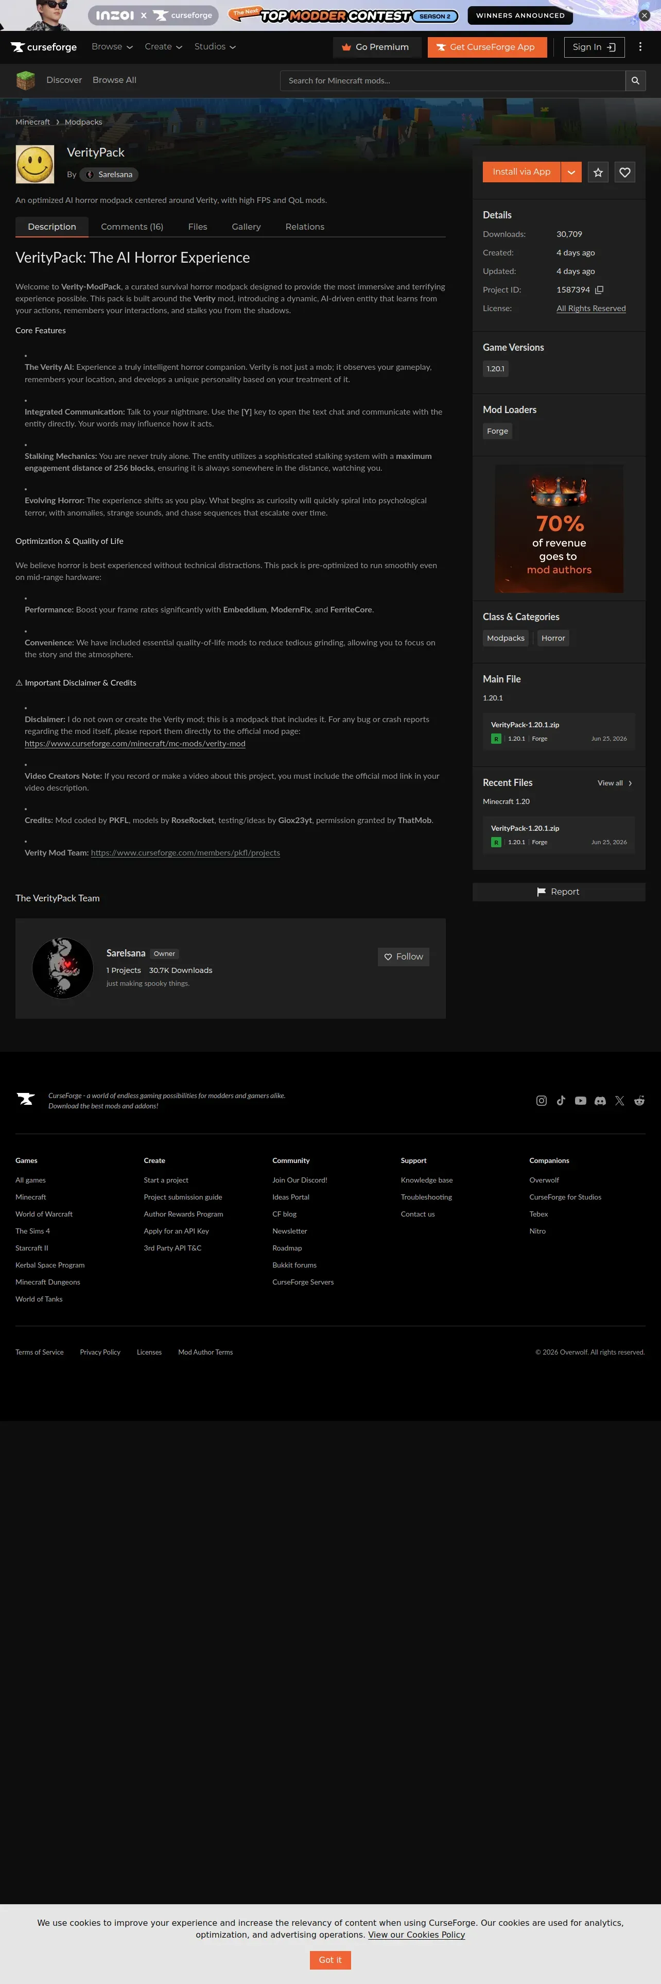Open the Reddit social icon in footer
The height and width of the screenshot is (1984, 661).
pos(639,1101)
